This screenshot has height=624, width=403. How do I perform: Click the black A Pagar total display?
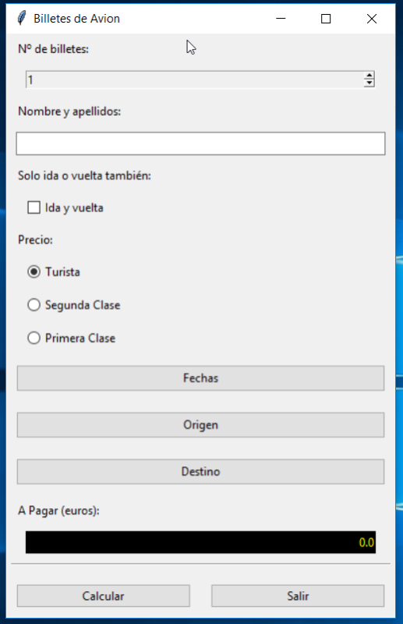point(200,542)
